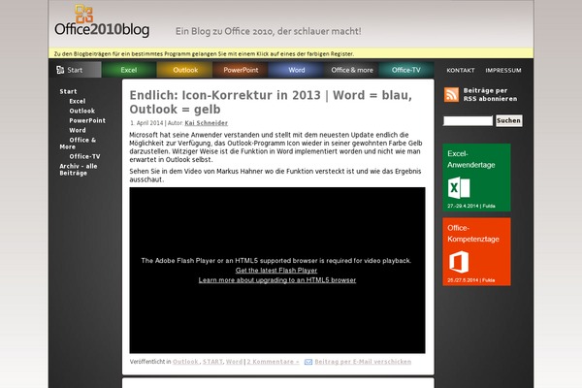The height and width of the screenshot is (388, 582).
Task: Click the date text 1. April 2014
Action: [x=146, y=123]
